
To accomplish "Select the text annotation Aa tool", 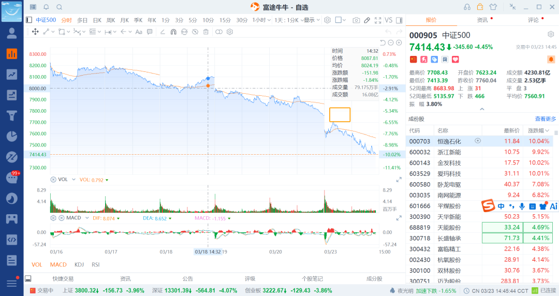I will [x=139, y=32].
